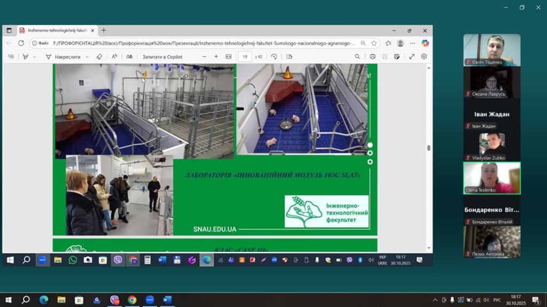This screenshot has height=307, width=547.
Task: Click the PDF vertical scrollbar thumb
Action: pos(428,148)
